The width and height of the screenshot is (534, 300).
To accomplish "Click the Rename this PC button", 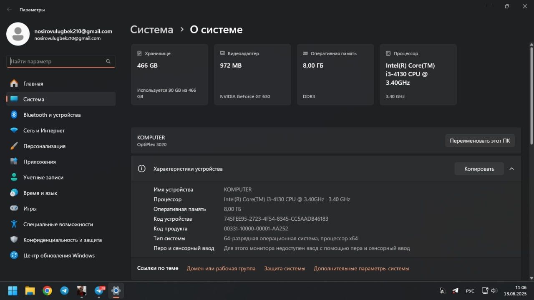I will (x=480, y=141).
